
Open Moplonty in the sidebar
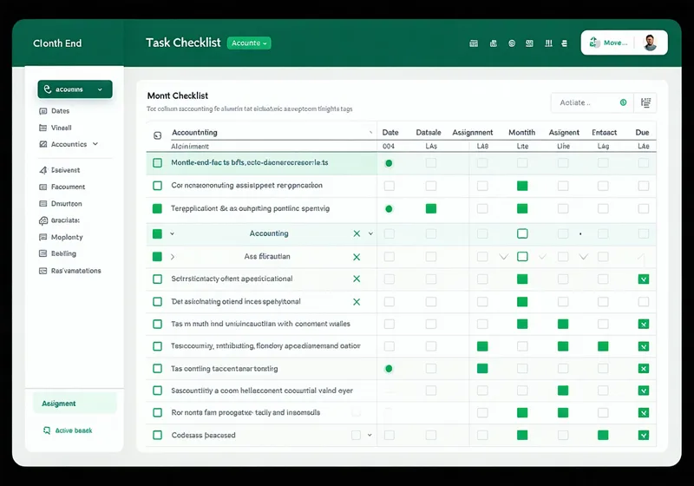tap(67, 237)
